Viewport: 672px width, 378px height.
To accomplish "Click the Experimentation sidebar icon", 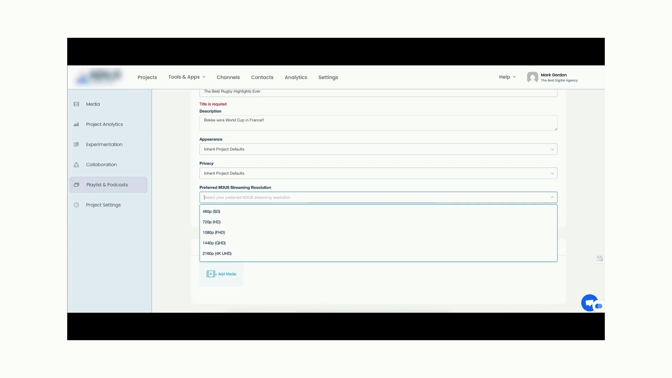I will pyautogui.click(x=76, y=144).
